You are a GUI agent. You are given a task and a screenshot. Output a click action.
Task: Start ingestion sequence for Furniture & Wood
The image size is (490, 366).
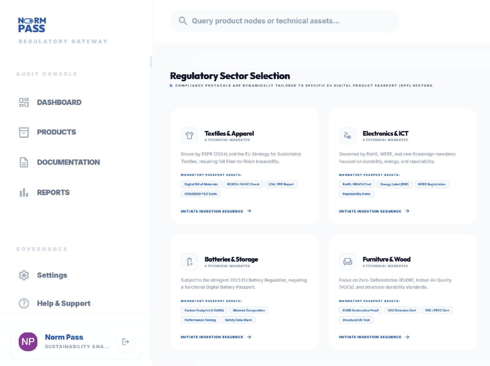click(374, 337)
